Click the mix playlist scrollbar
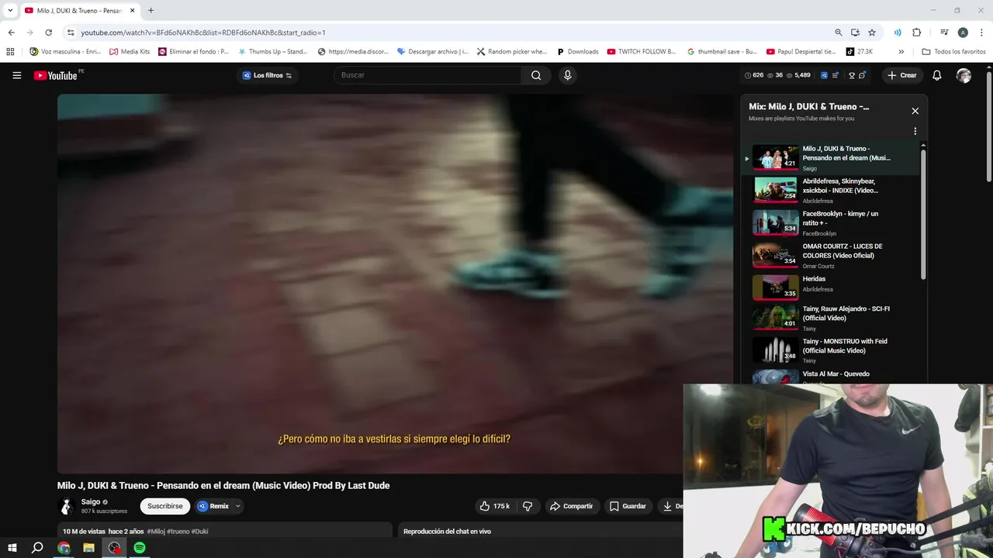 click(923, 213)
